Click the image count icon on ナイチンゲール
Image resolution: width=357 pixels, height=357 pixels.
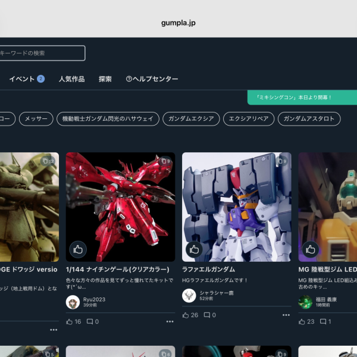click(x=166, y=161)
